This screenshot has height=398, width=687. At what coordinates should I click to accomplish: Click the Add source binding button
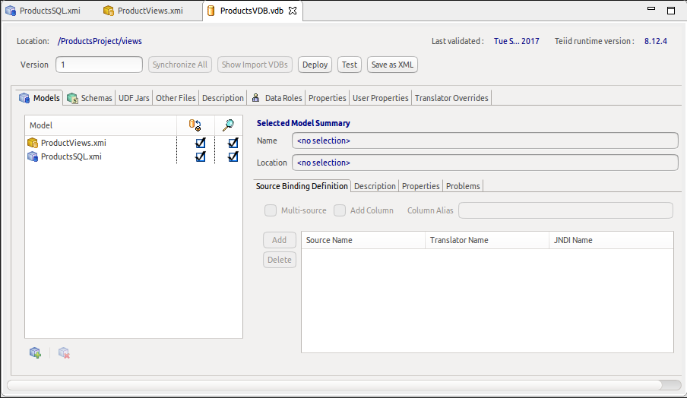[x=280, y=240]
